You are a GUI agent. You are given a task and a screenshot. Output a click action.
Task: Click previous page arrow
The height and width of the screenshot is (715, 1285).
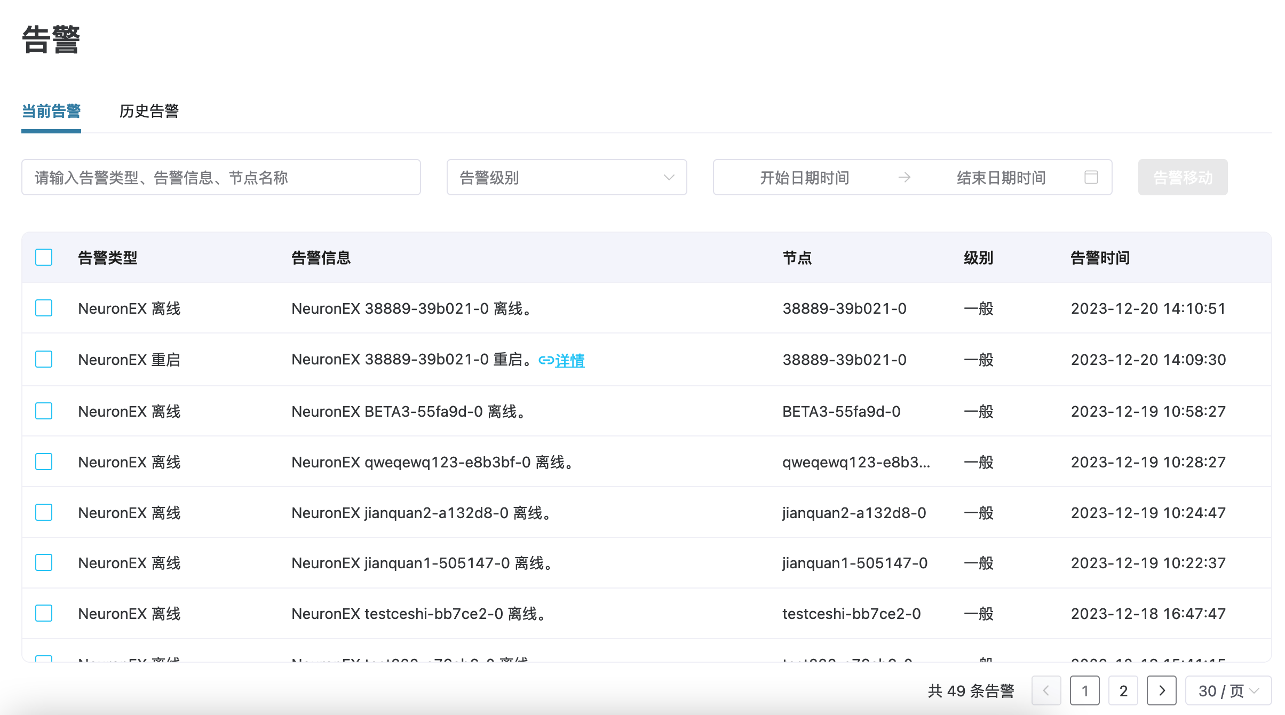[1046, 690]
